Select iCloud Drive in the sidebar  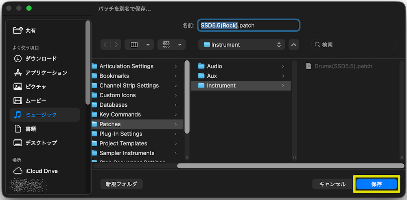(45, 171)
